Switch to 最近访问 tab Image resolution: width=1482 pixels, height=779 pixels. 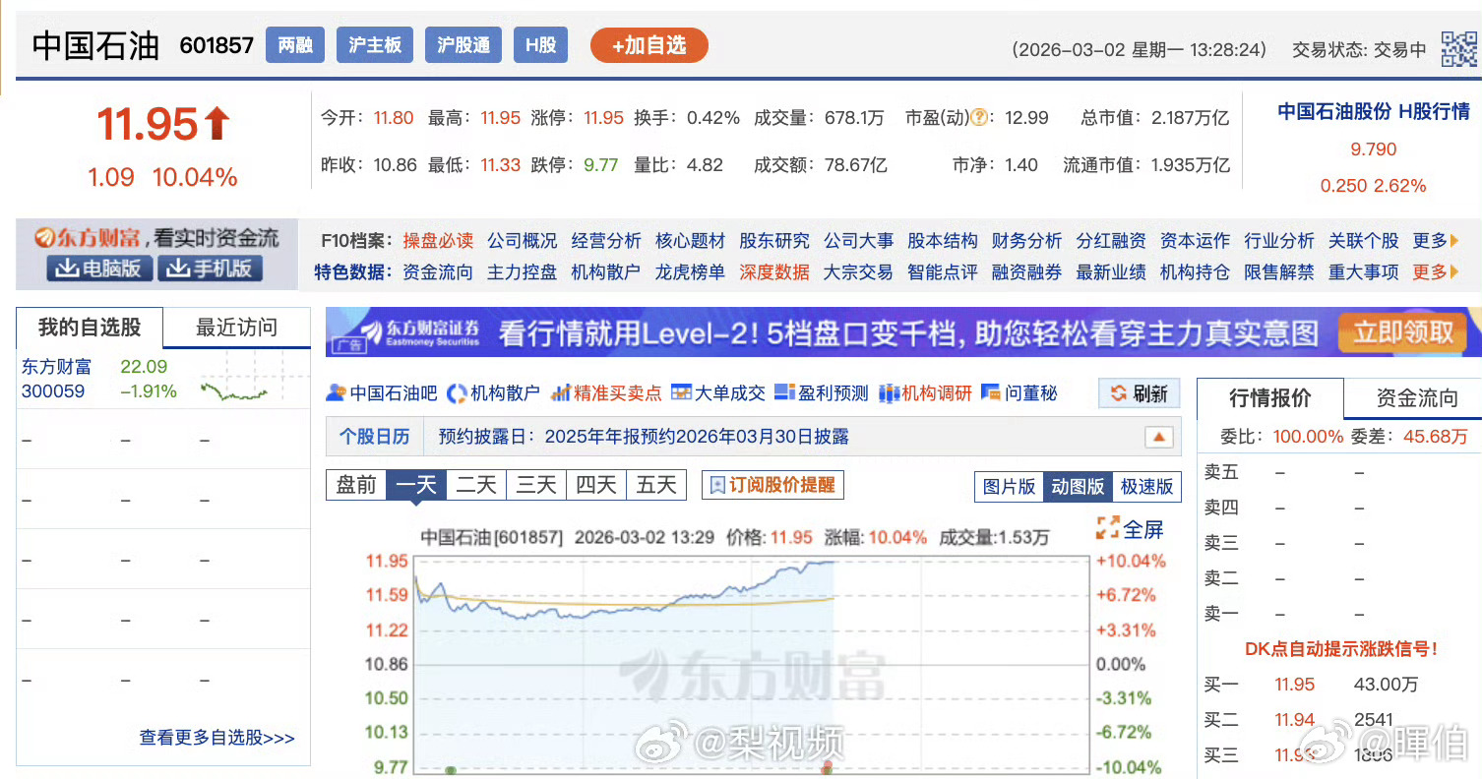[237, 328]
